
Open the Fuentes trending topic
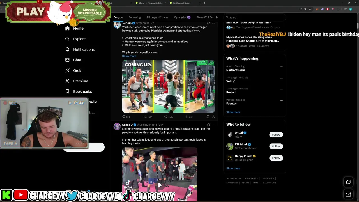231,104
